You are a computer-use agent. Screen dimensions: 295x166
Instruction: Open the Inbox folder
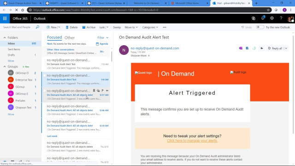point(20,43)
